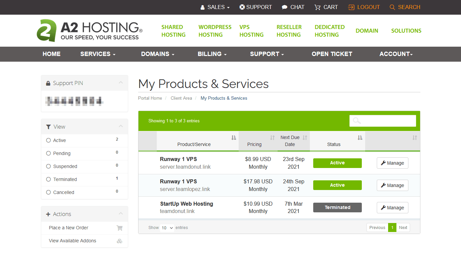This screenshot has width=461, height=257.
Task: Open VPS Hosting menu item
Action: click(251, 31)
